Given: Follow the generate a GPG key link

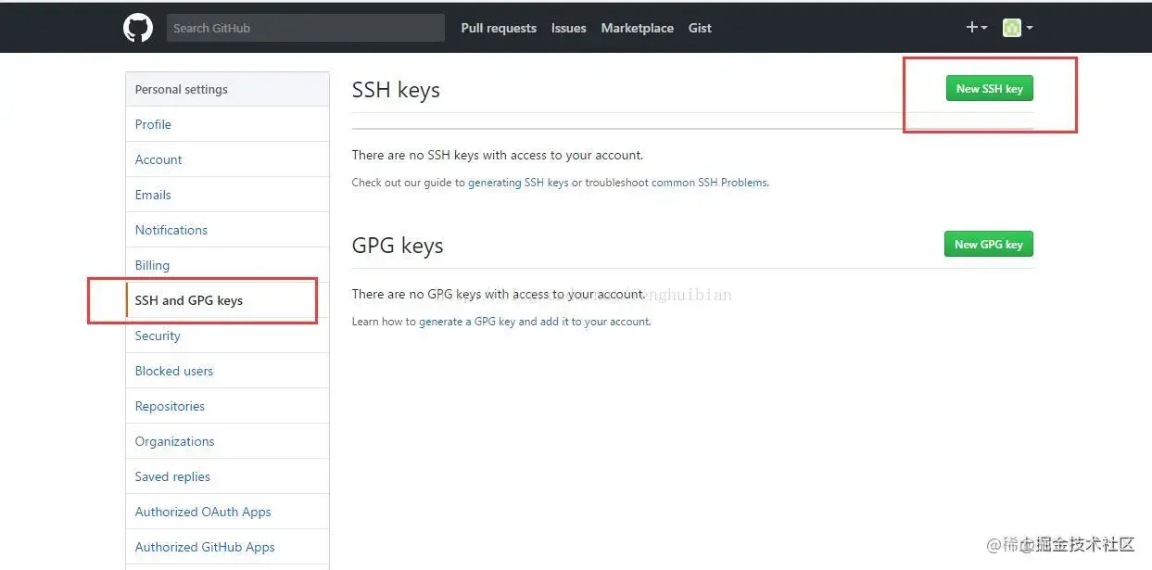Looking at the screenshot, I should [x=467, y=322].
